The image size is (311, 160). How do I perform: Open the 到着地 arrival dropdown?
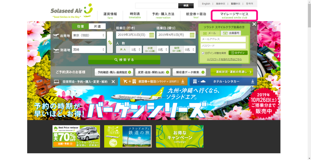coord(89,50)
